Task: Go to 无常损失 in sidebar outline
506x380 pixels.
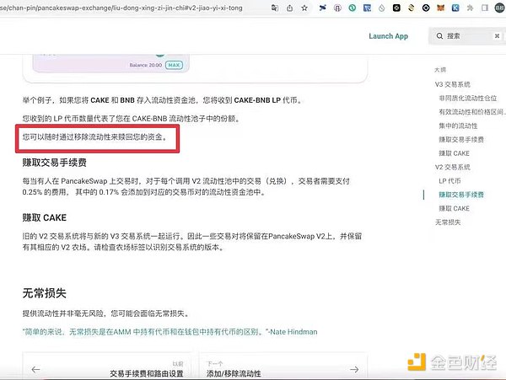Action: click(448, 222)
